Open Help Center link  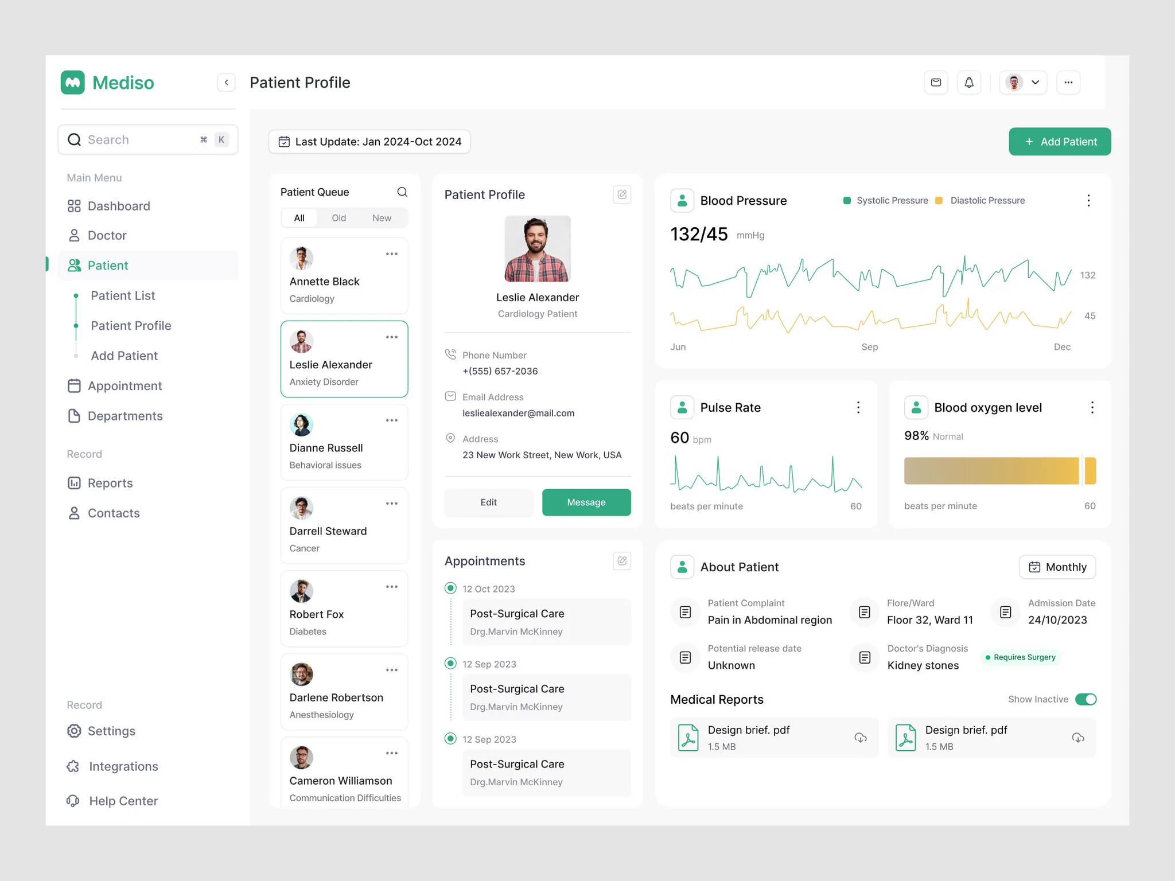click(x=112, y=801)
